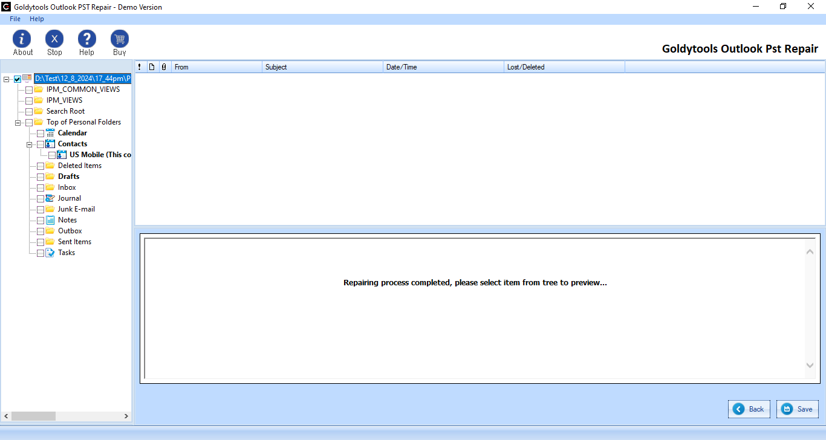The height and width of the screenshot is (440, 826).
Task: Check the Sent Items checkbox
Action: coord(41,242)
